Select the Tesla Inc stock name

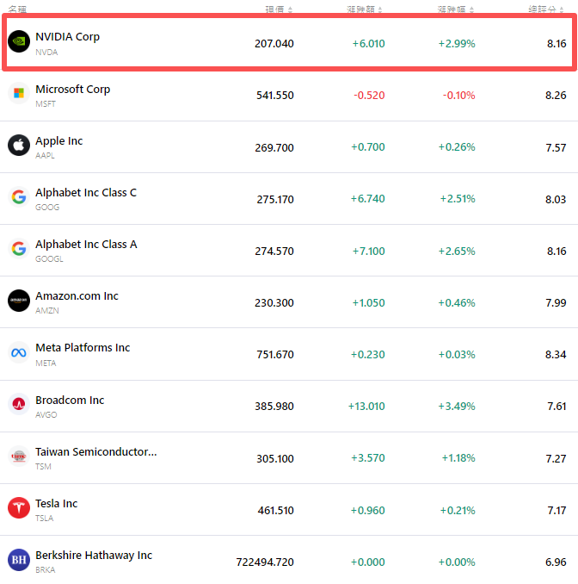click(56, 503)
